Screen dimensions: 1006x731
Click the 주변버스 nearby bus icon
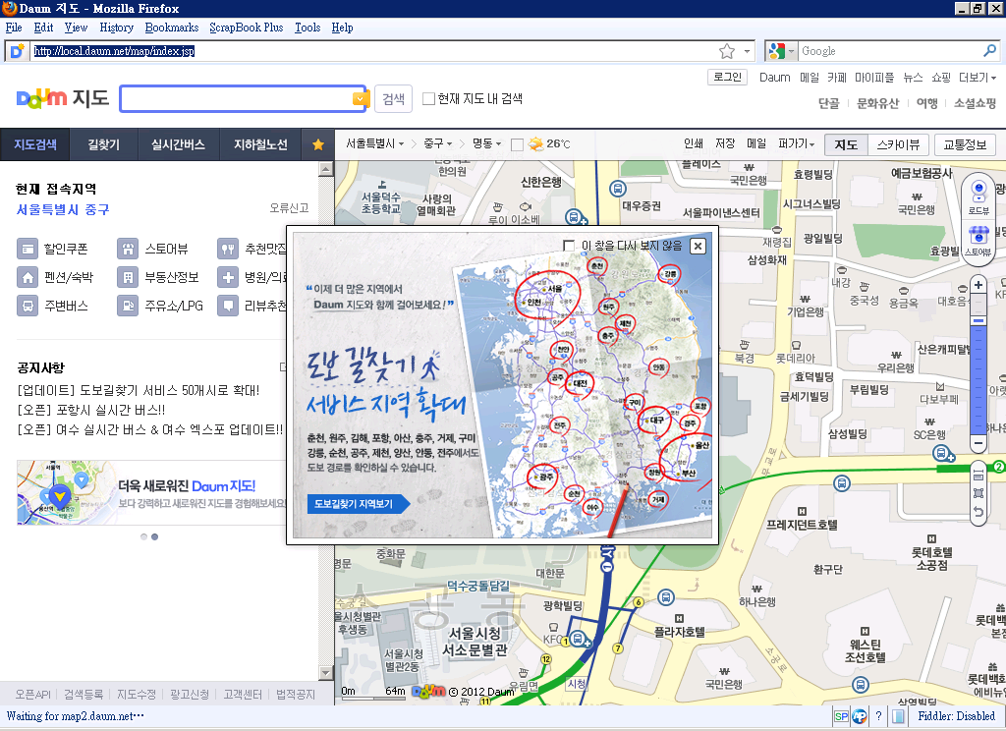coord(28,306)
